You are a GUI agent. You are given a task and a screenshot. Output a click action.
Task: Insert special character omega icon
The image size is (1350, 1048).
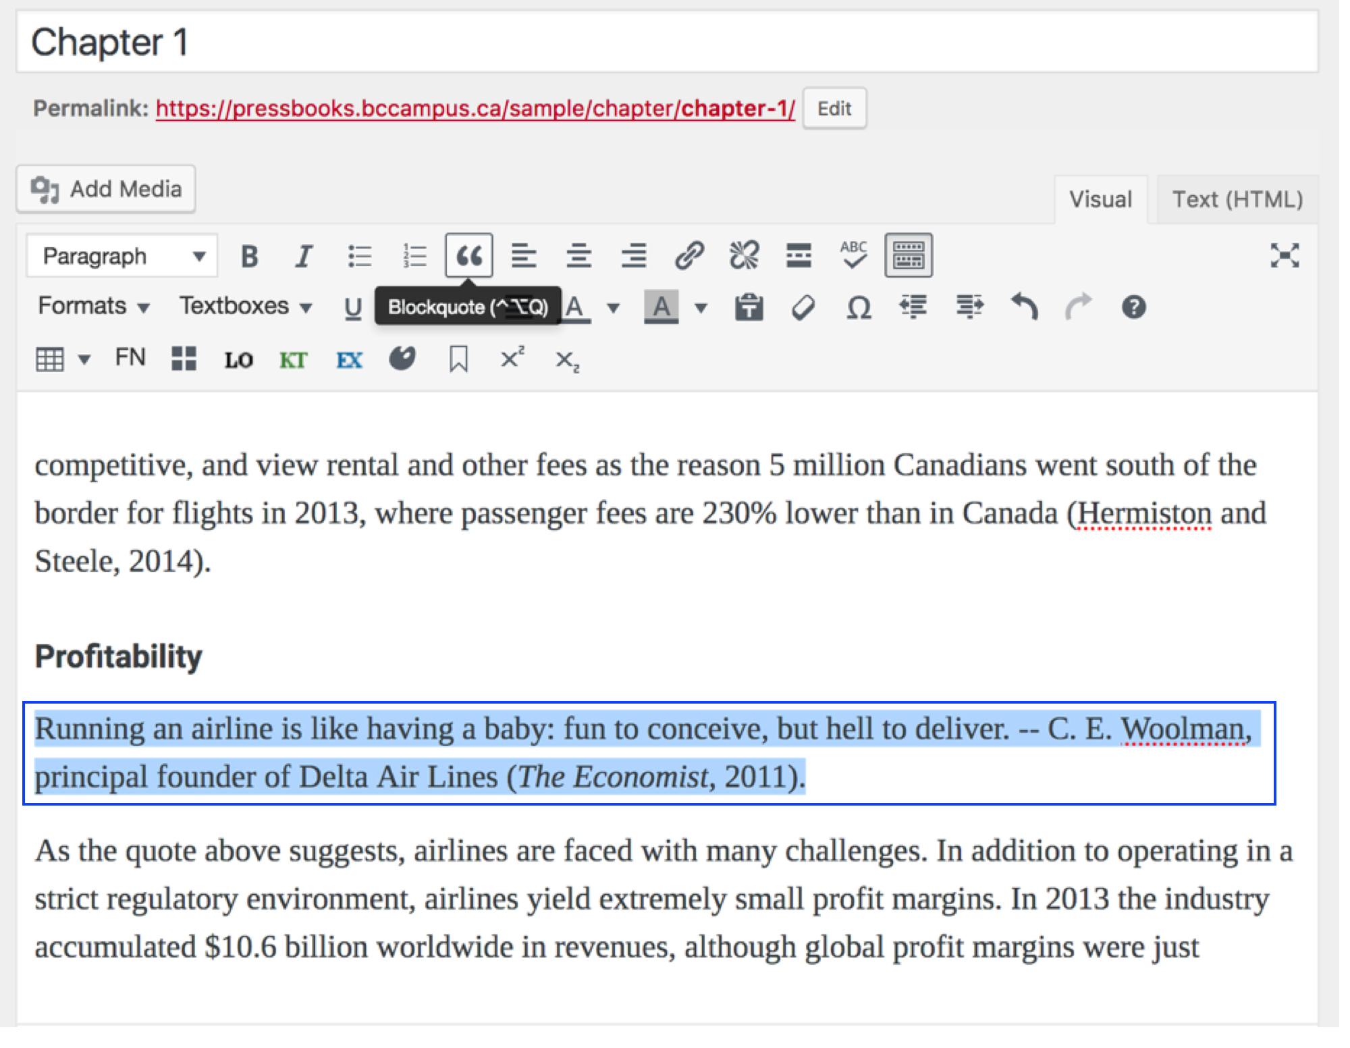click(859, 308)
